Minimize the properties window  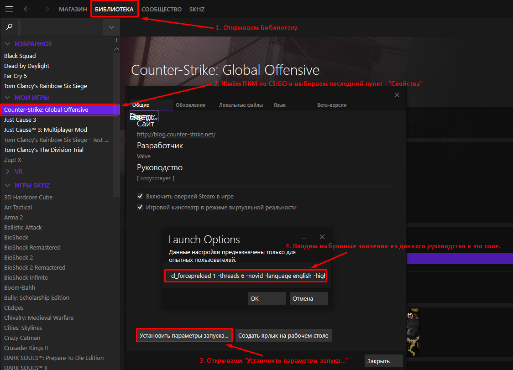pos(379,96)
